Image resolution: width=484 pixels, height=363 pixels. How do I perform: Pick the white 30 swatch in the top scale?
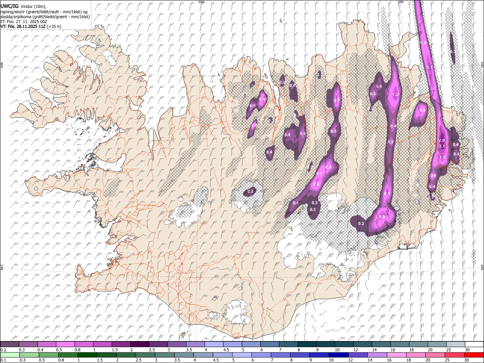474,344
